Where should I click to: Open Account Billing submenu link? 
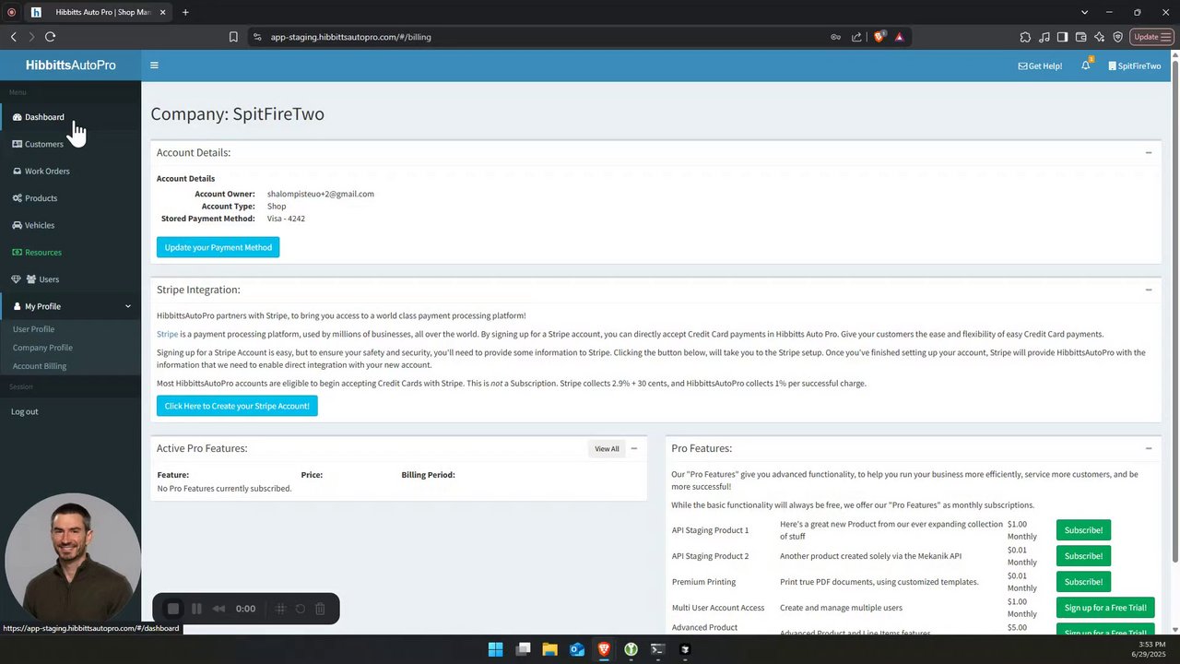coord(40,366)
